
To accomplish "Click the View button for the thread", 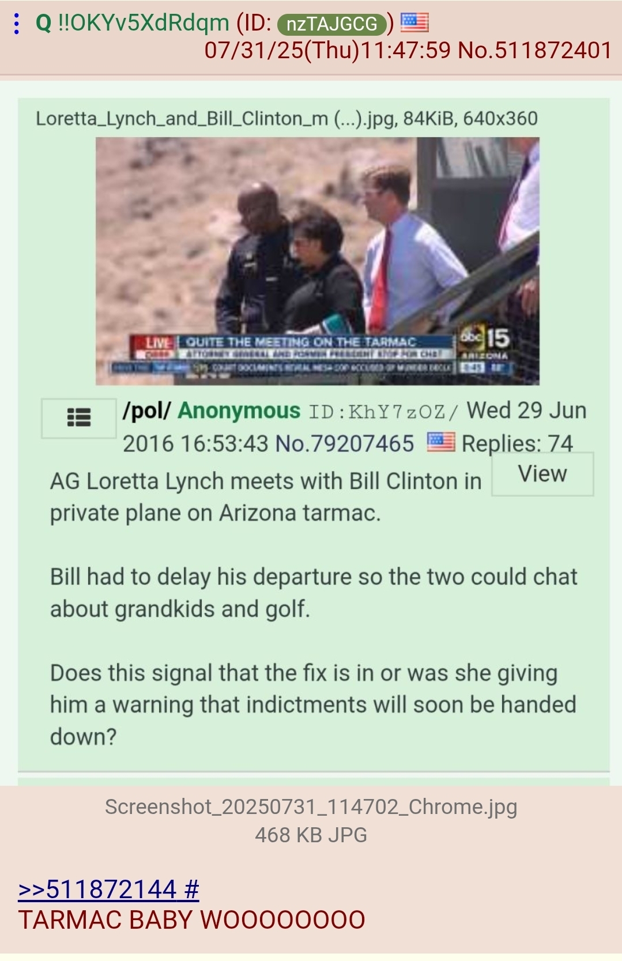I will (542, 474).
